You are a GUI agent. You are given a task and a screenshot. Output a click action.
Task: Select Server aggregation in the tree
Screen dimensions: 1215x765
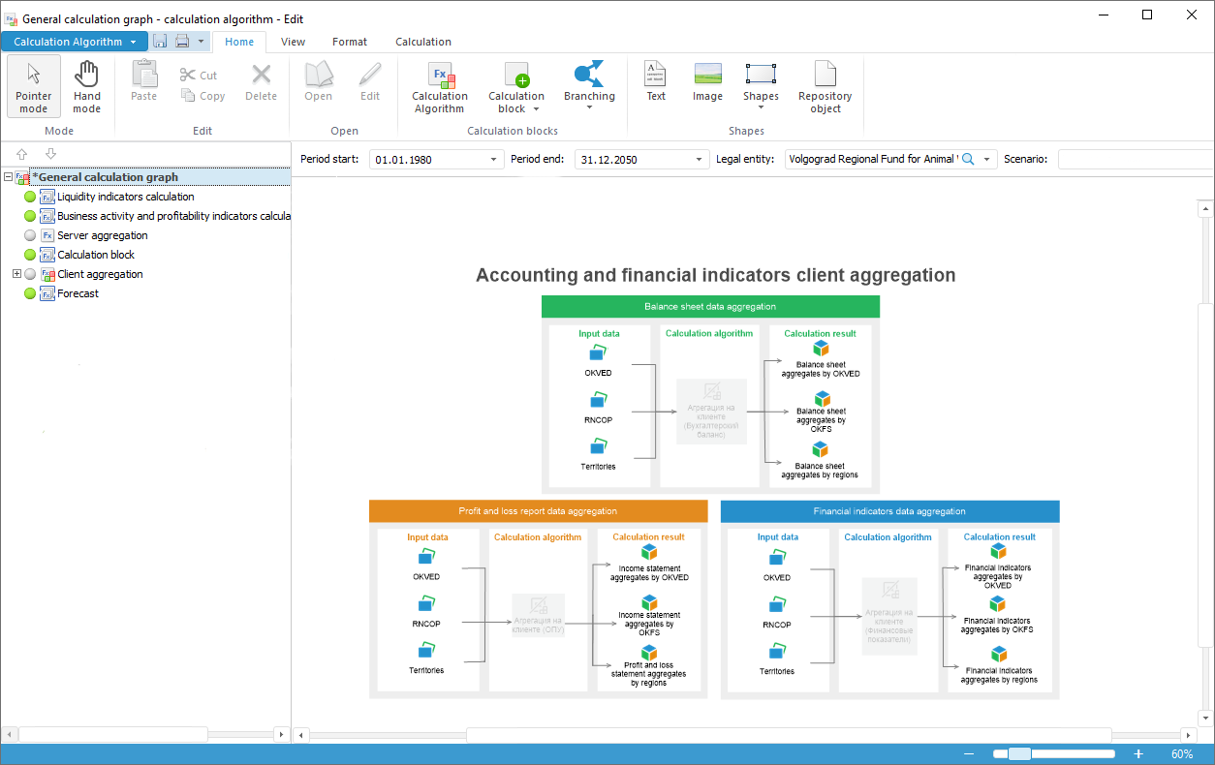pyautogui.click(x=103, y=235)
